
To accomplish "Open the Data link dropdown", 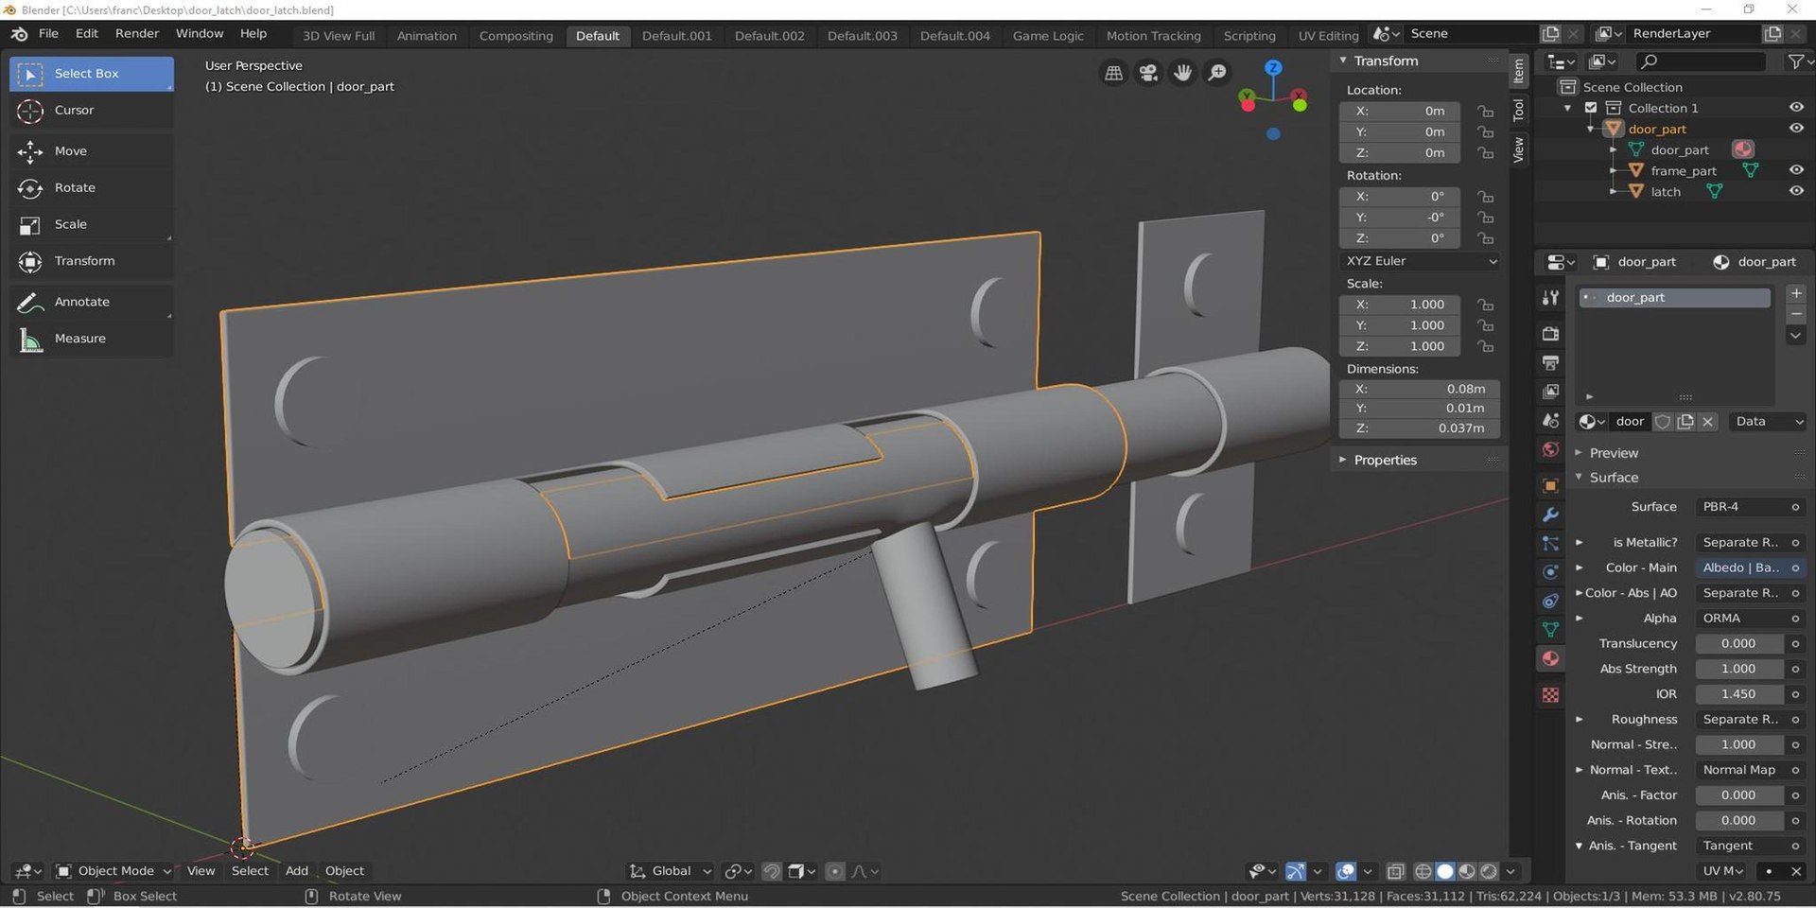I will tap(1767, 422).
